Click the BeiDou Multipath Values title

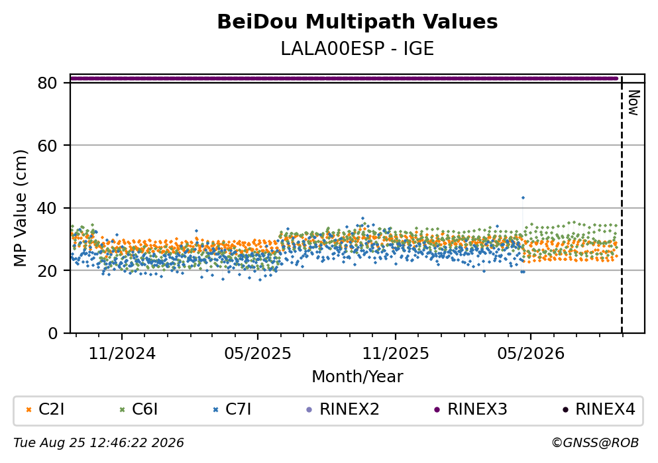357,22
